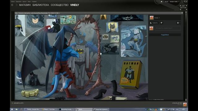Click the Batman artwork screenshot image
The image size is (198, 111).
[x=81, y=57]
